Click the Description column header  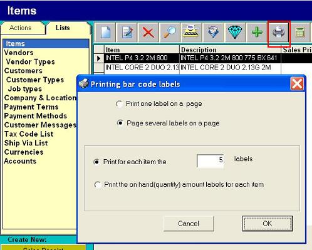coord(230,49)
